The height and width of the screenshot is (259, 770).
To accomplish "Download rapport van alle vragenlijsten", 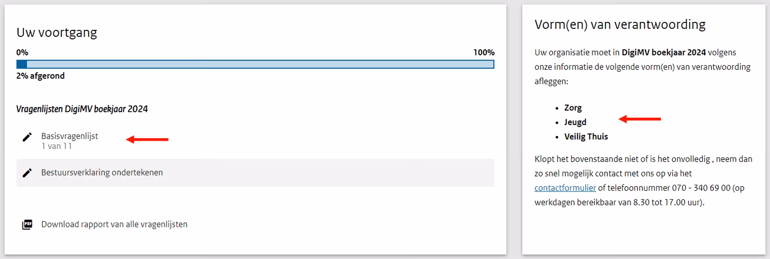I will coord(114,225).
